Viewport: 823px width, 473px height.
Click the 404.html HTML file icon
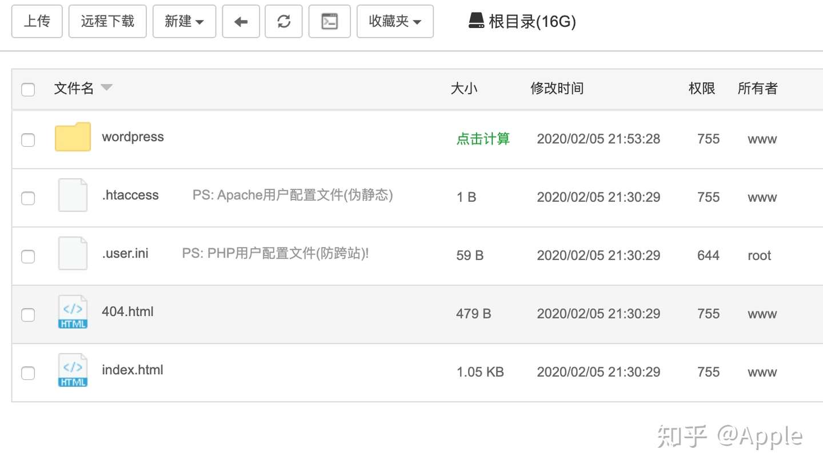point(73,312)
